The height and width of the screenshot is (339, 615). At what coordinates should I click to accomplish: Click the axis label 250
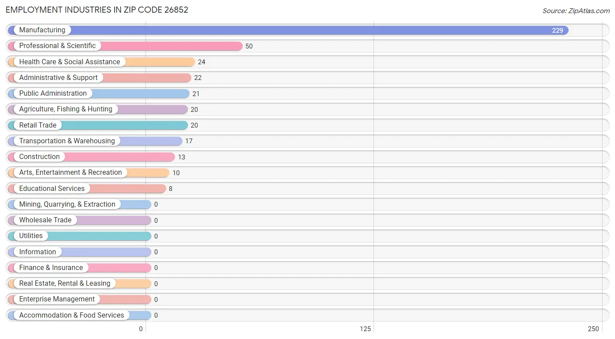pos(594,329)
